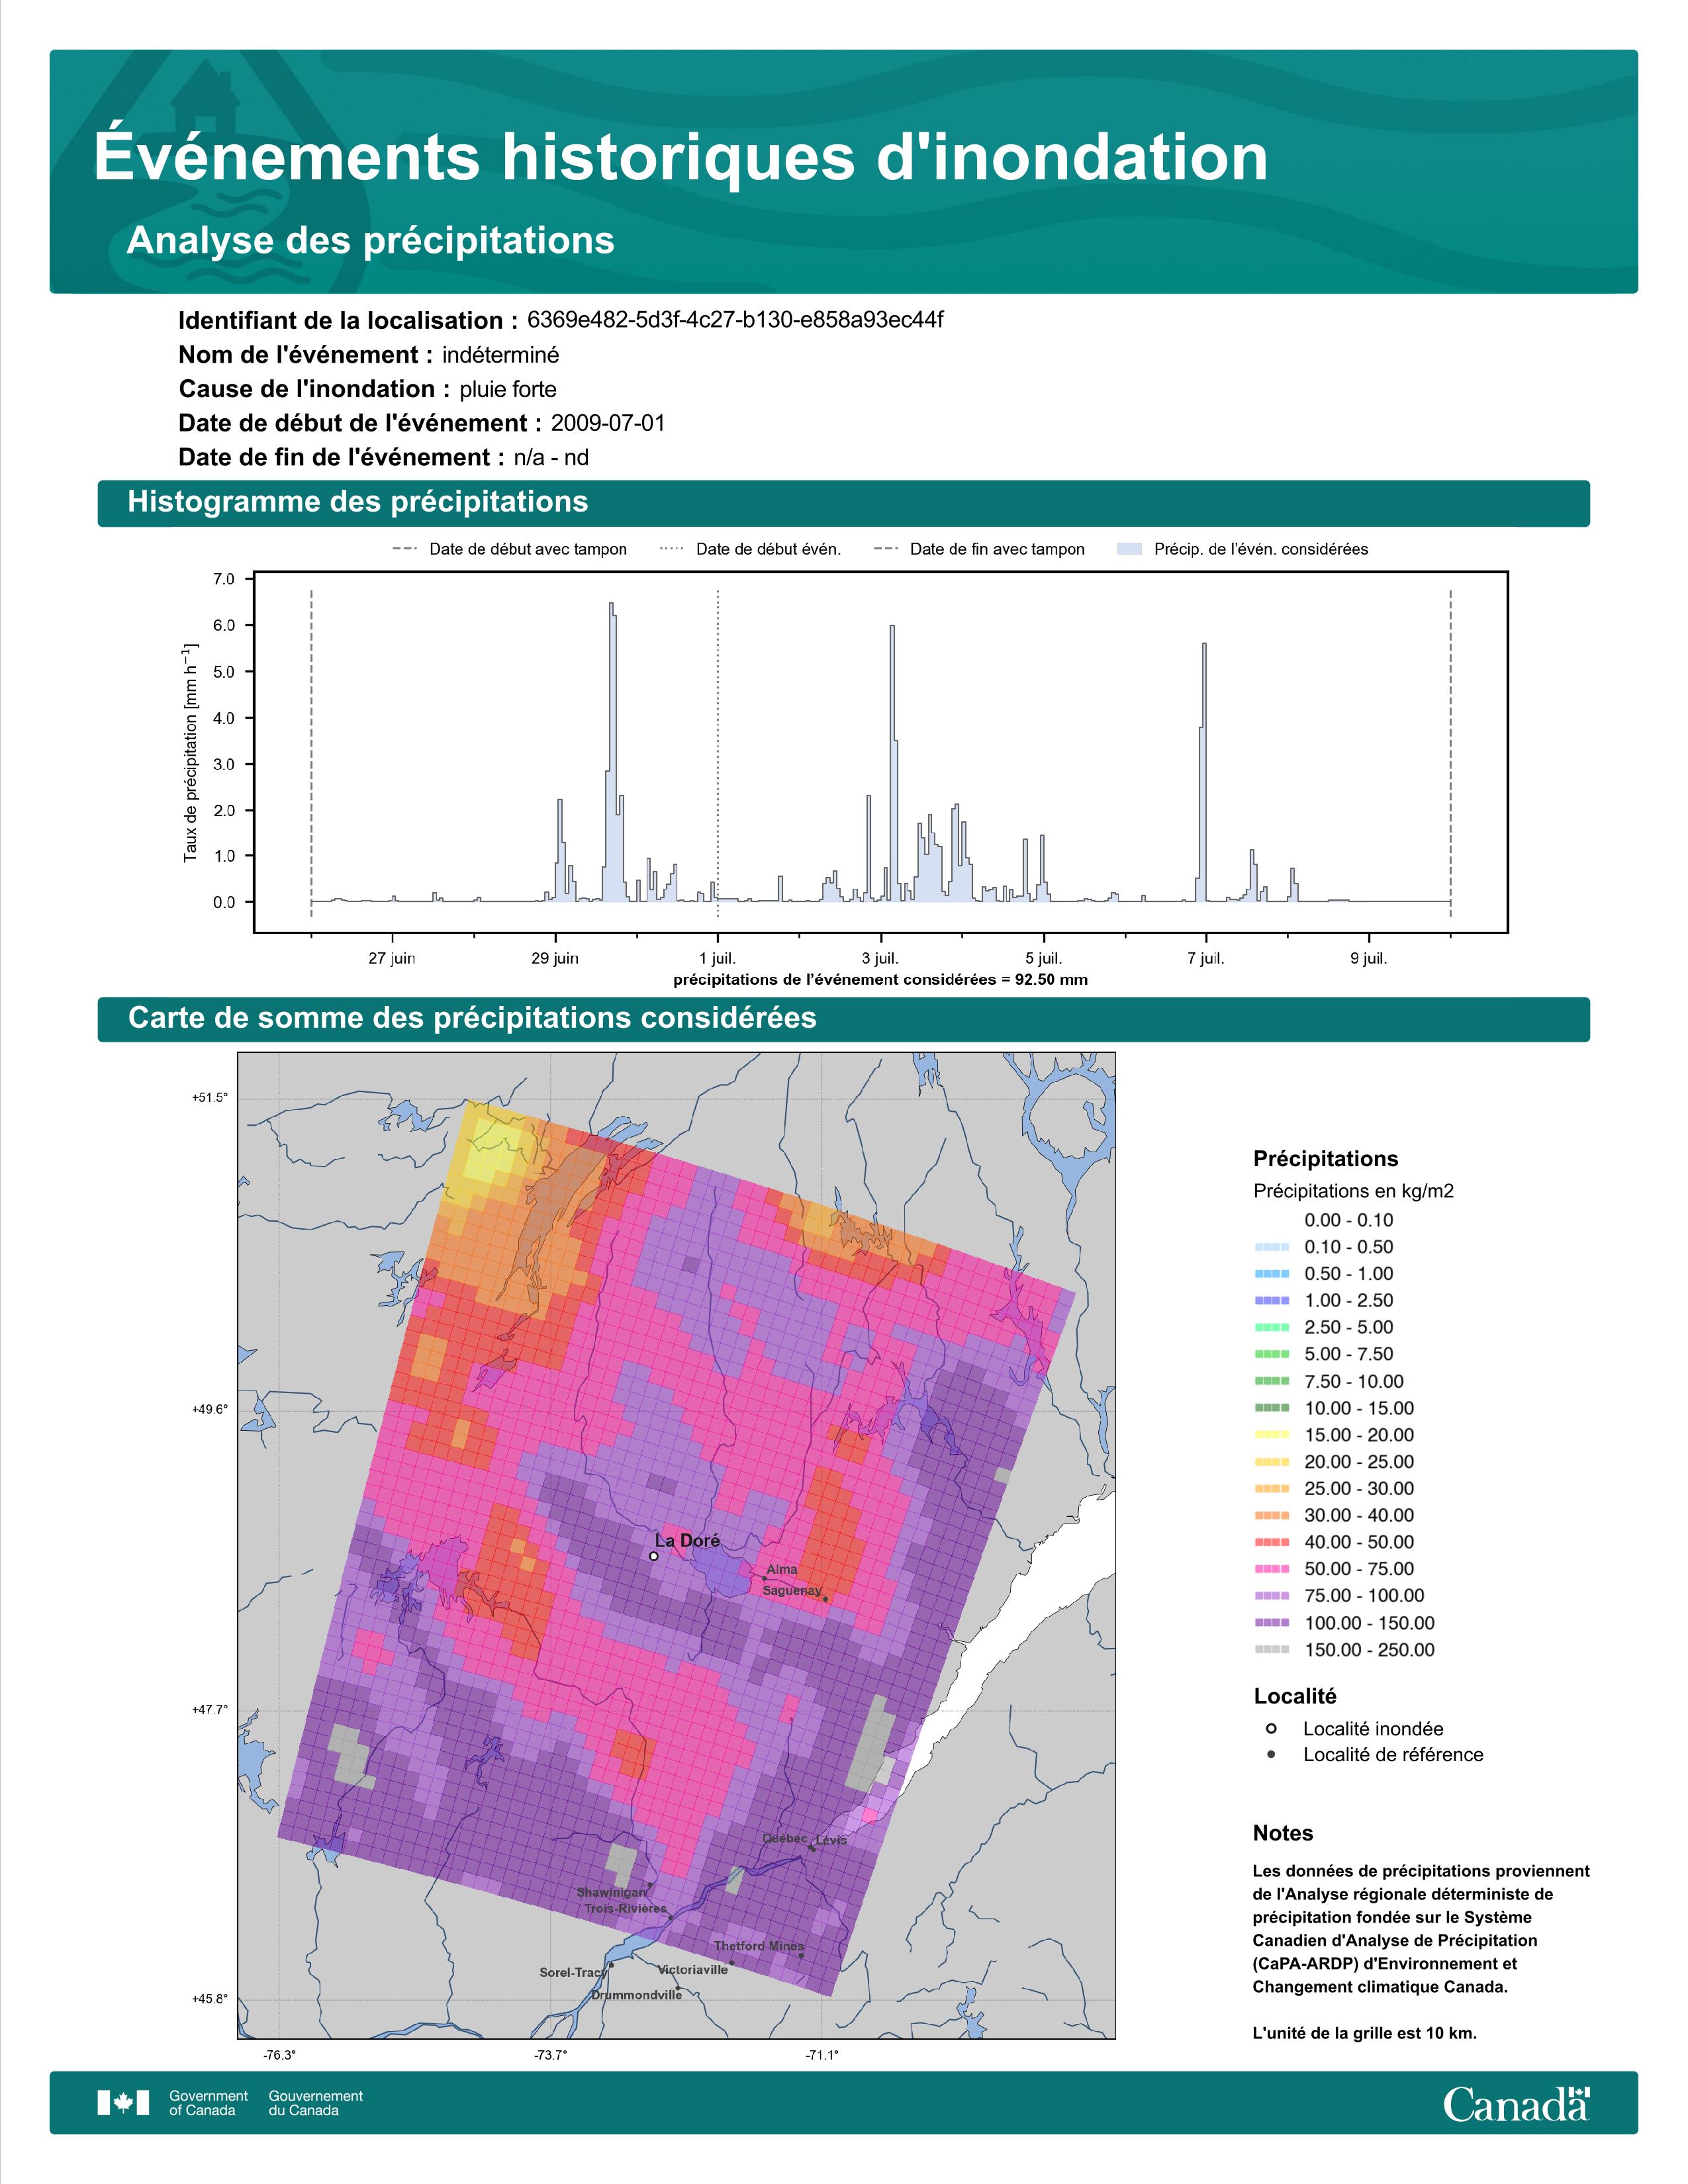
Task: Click the 15.00 - 20.00 yellow legend swatch
Action: click(1271, 1435)
